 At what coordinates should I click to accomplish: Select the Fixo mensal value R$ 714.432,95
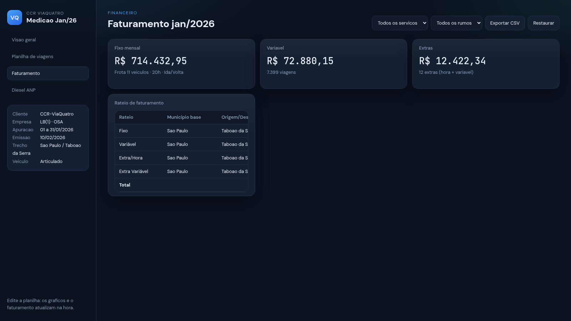click(151, 61)
